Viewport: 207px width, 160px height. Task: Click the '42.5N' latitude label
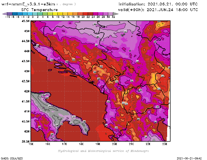[26, 81]
